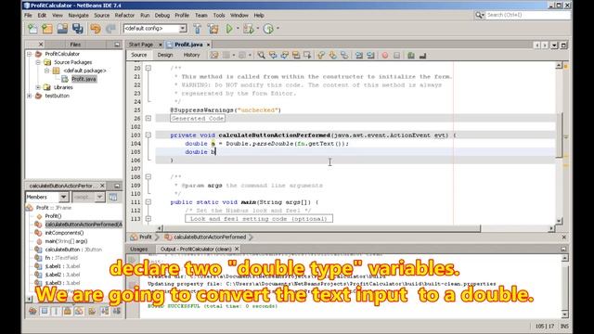Viewport: 594px width, 334px height.
Task: Click the New File toolbar icon
Action: tap(33, 29)
